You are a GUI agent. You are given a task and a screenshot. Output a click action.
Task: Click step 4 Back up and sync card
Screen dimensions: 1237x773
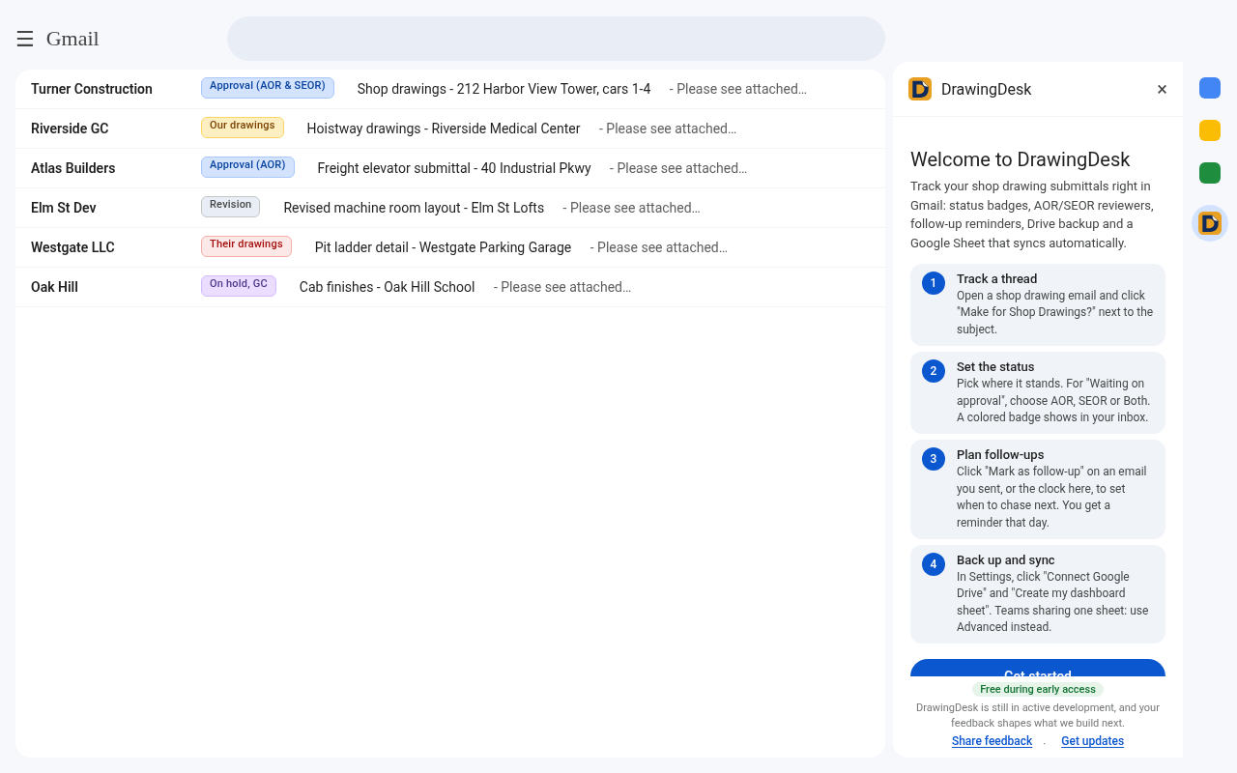[1038, 594]
